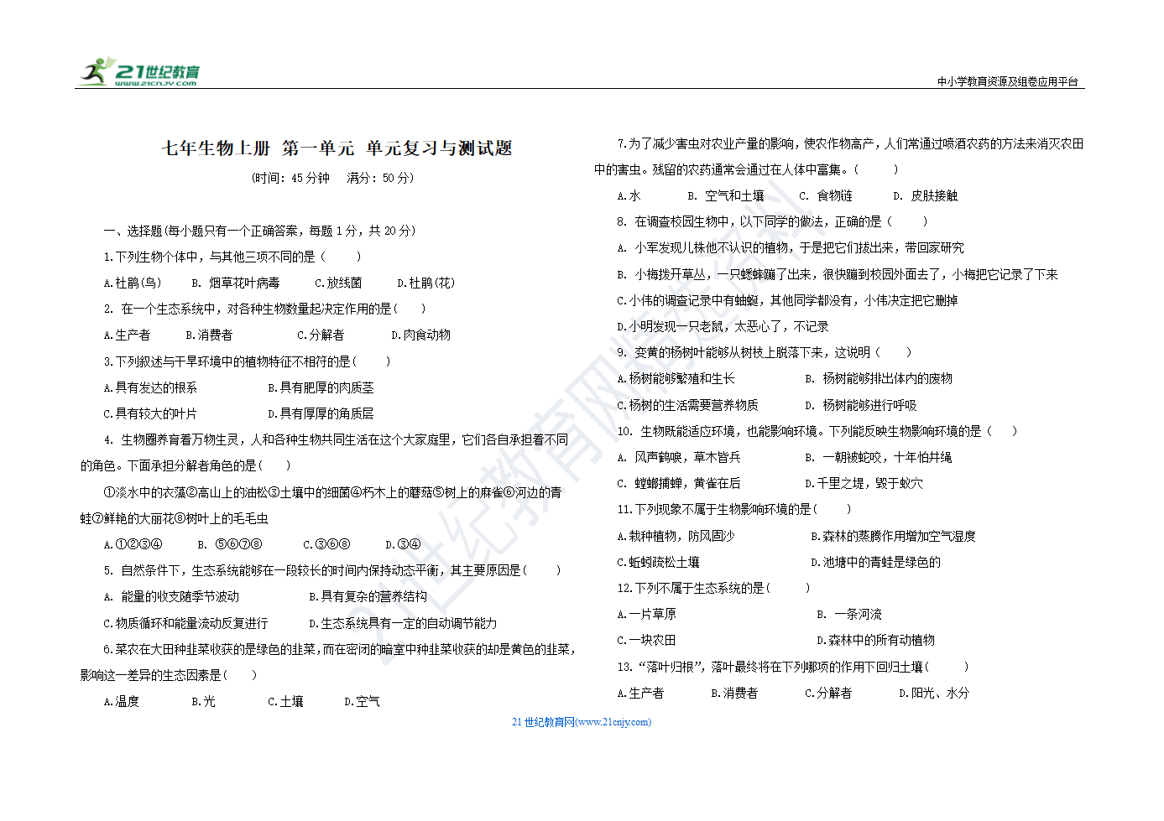Click question 3 about 干旱环境 植物特征
1164x821 pixels.
pos(247,361)
